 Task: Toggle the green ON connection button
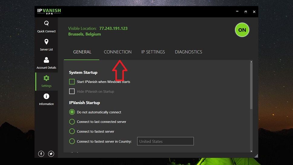point(242,30)
